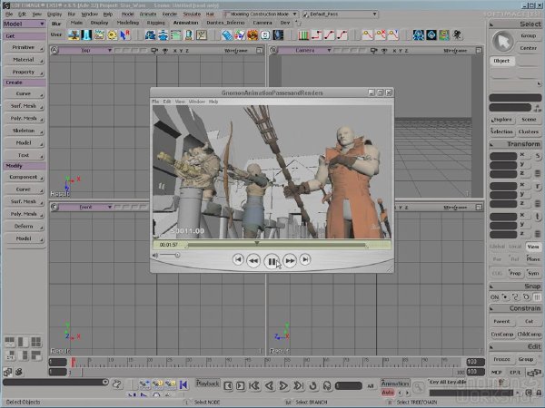
Task: Open the Skeleton submenu button
Action: coord(24,131)
